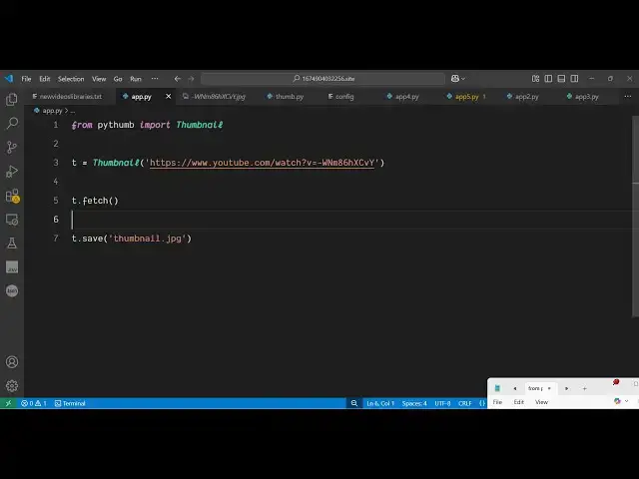This screenshot has height=479, width=639.
Task: Open the Source Control view
Action: [12, 147]
